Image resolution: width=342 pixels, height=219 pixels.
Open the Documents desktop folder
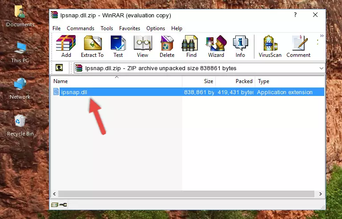(20, 16)
